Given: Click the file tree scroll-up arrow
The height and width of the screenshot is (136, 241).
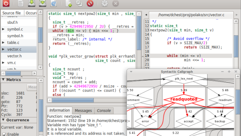Looking at the screenshot, I should [x=40, y=12].
